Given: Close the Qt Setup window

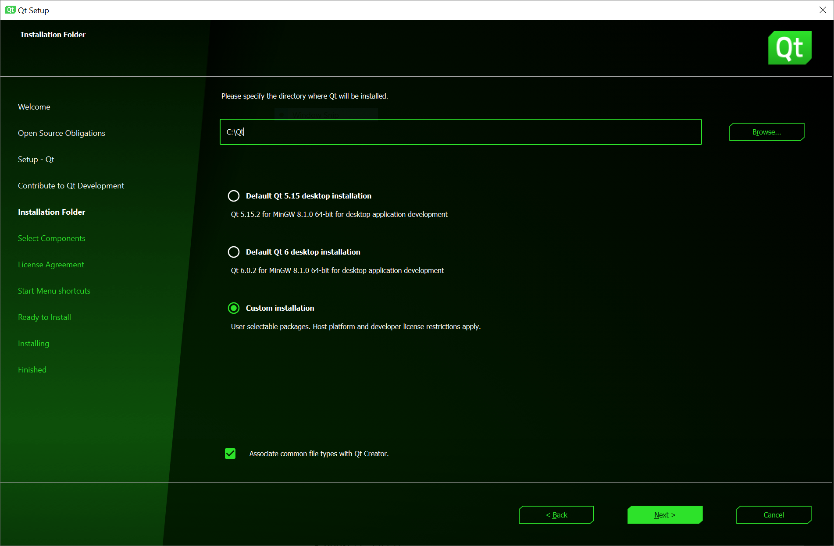Looking at the screenshot, I should click(823, 10).
